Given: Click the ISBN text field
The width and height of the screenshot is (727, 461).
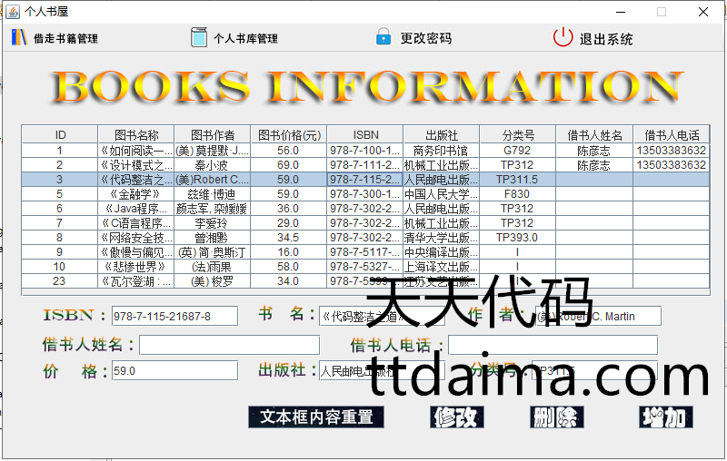Looking at the screenshot, I should pyautogui.click(x=174, y=316).
